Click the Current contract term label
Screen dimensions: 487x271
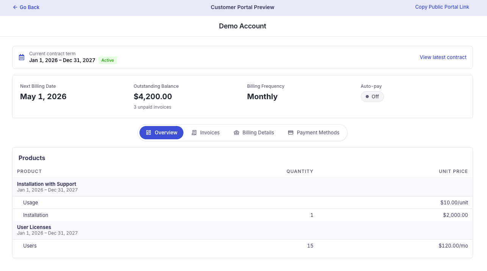click(x=52, y=54)
